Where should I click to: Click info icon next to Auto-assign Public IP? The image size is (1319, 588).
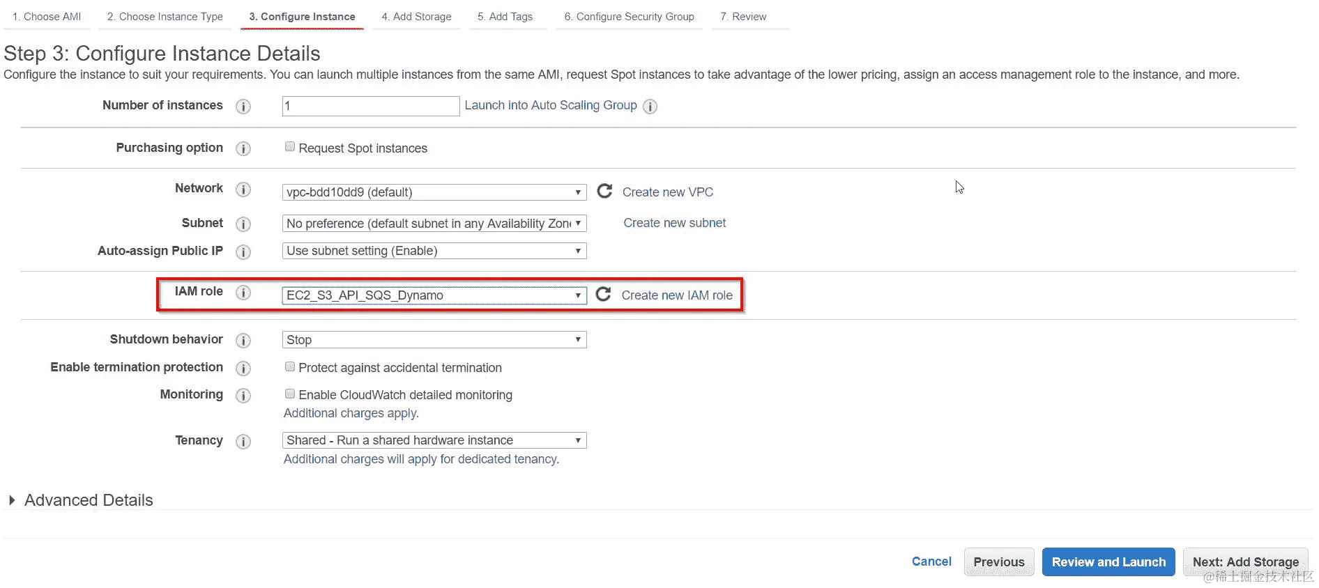pyautogui.click(x=243, y=252)
